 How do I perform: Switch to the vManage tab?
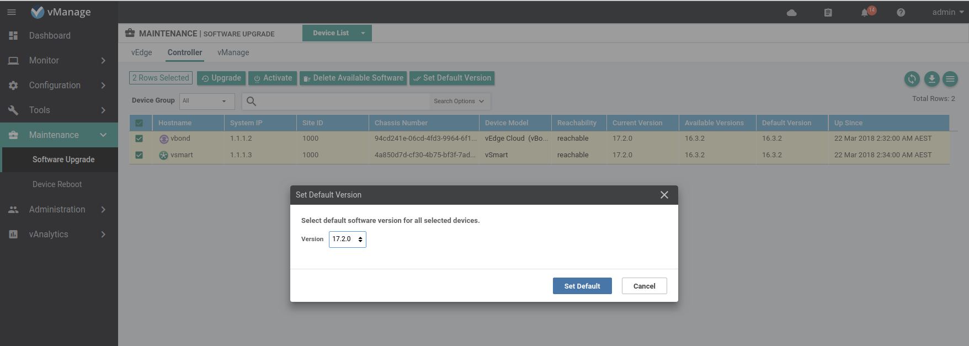[x=233, y=52]
